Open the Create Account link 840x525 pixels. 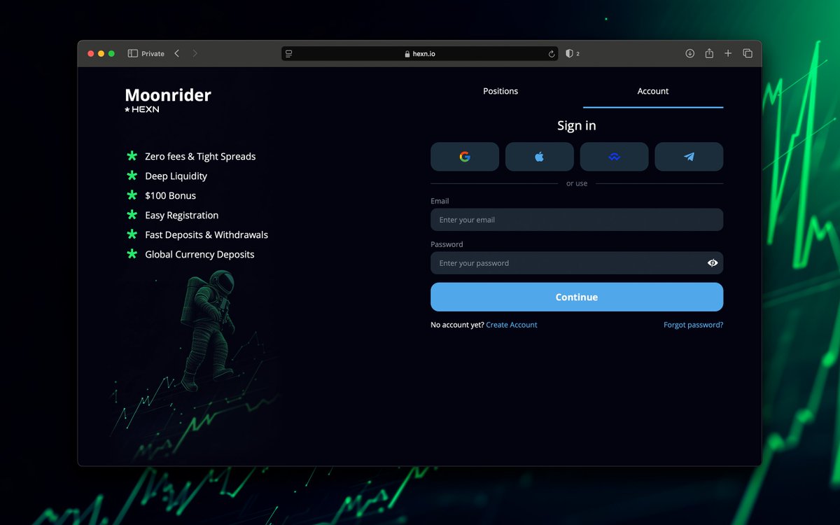pyautogui.click(x=512, y=325)
